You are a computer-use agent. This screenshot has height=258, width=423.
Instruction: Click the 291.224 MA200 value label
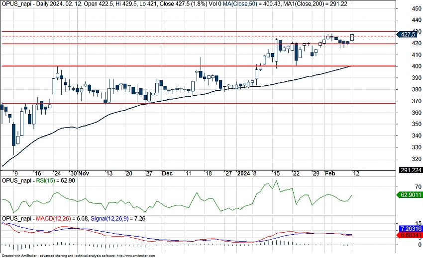click(x=411, y=170)
